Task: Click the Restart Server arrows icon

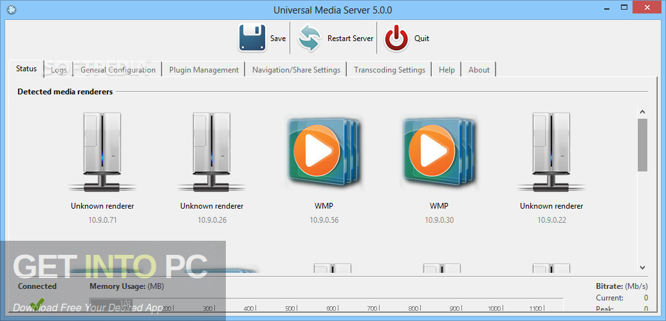Action: [310, 38]
